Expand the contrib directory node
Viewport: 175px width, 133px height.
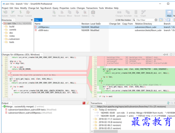click(4, 30)
